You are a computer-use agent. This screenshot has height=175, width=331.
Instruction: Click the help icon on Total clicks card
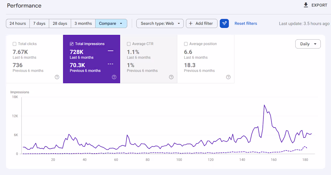(x=57, y=77)
